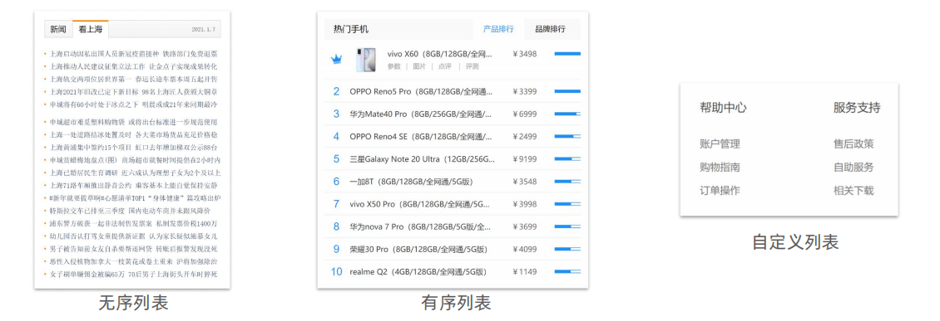Open headline 幼儿园否认打骂女童提供新证据
Image resolution: width=940 pixels, height=321 pixels.
(96, 236)
